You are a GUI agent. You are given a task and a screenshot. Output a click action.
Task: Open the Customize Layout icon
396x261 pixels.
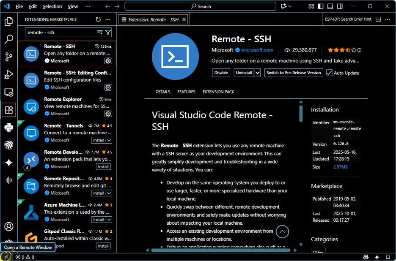coord(311,6)
